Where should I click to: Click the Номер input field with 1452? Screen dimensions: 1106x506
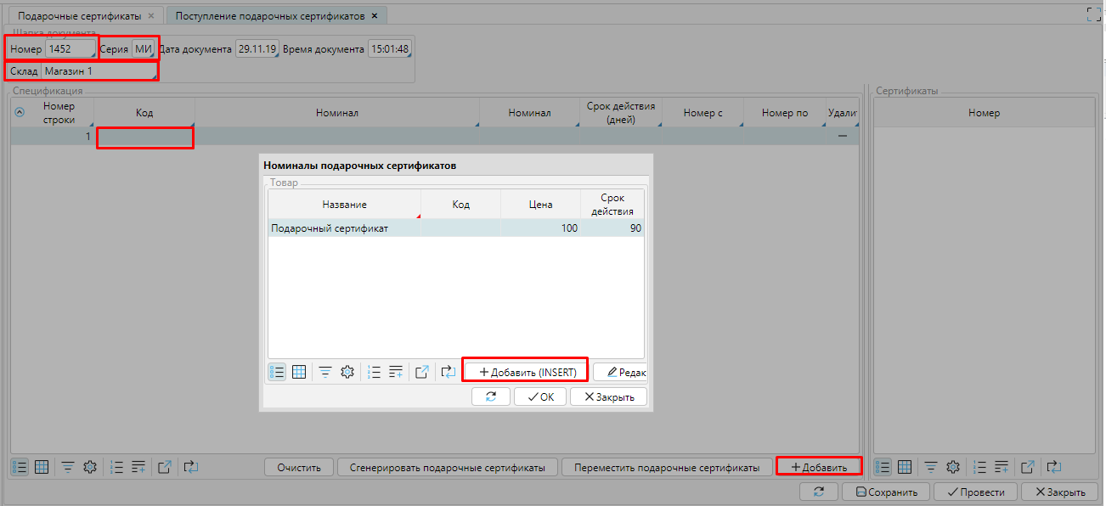pyautogui.click(x=70, y=49)
